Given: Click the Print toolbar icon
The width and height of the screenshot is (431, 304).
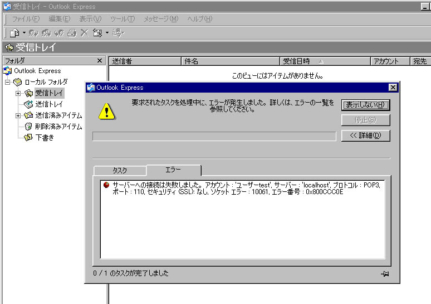Looking at the screenshot, I should click(x=72, y=33).
